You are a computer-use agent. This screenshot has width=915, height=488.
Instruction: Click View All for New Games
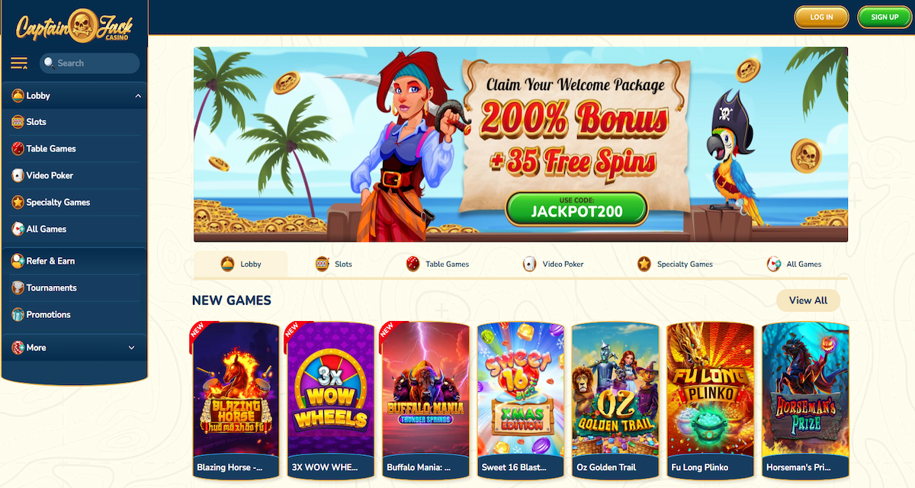[808, 300]
